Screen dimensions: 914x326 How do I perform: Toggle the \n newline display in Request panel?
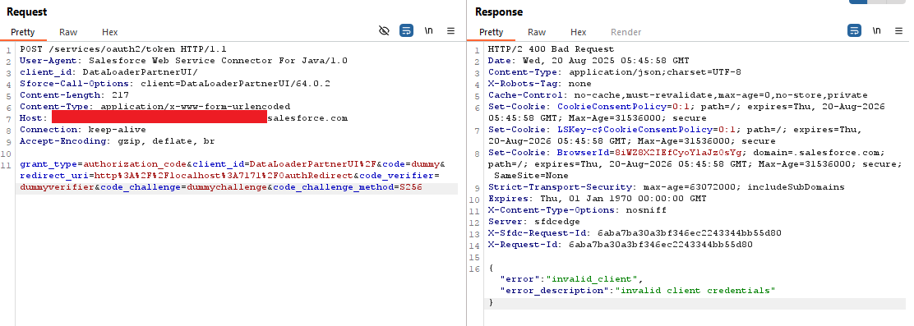pyautogui.click(x=428, y=31)
